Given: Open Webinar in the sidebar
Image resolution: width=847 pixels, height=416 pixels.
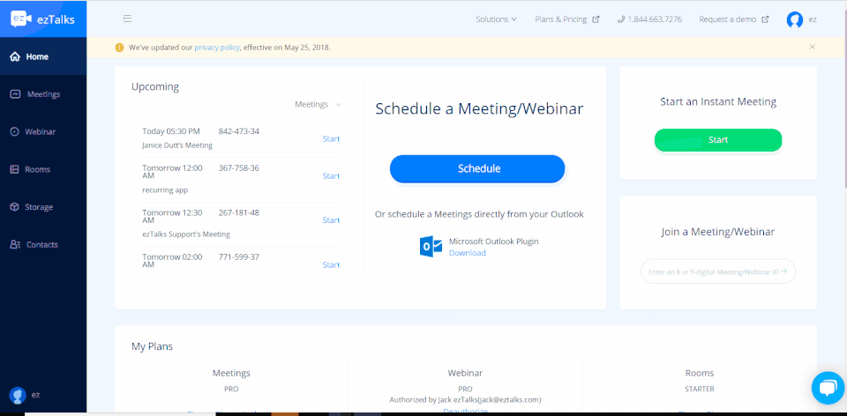Looking at the screenshot, I should tap(43, 131).
